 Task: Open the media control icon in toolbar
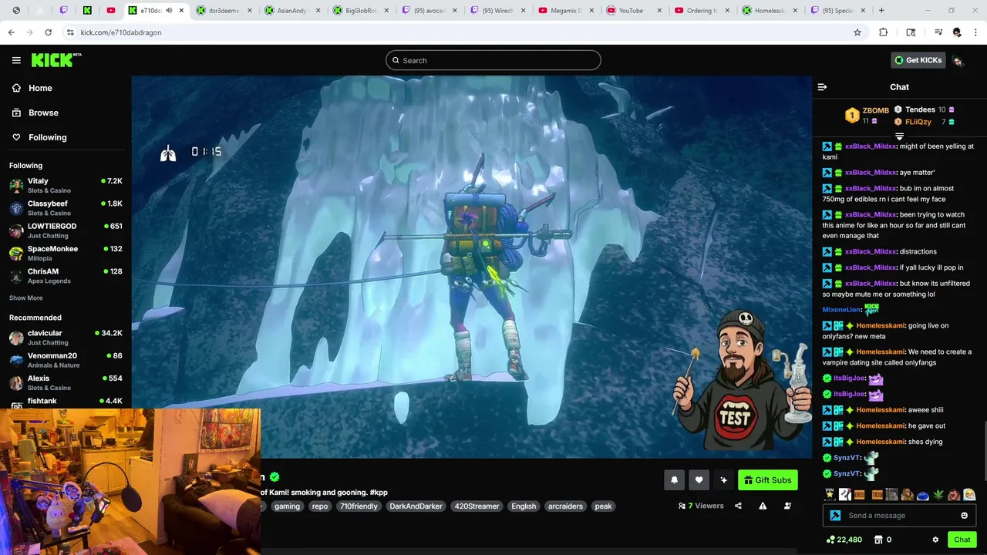[938, 32]
